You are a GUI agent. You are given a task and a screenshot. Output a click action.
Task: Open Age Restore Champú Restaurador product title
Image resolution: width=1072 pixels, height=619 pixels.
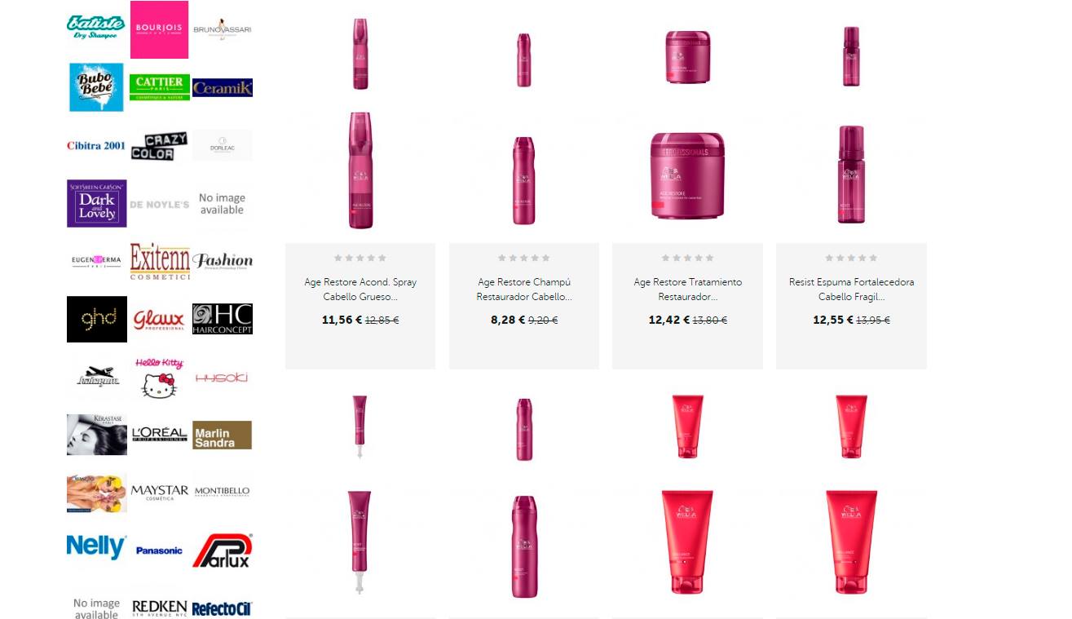pos(524,289)
